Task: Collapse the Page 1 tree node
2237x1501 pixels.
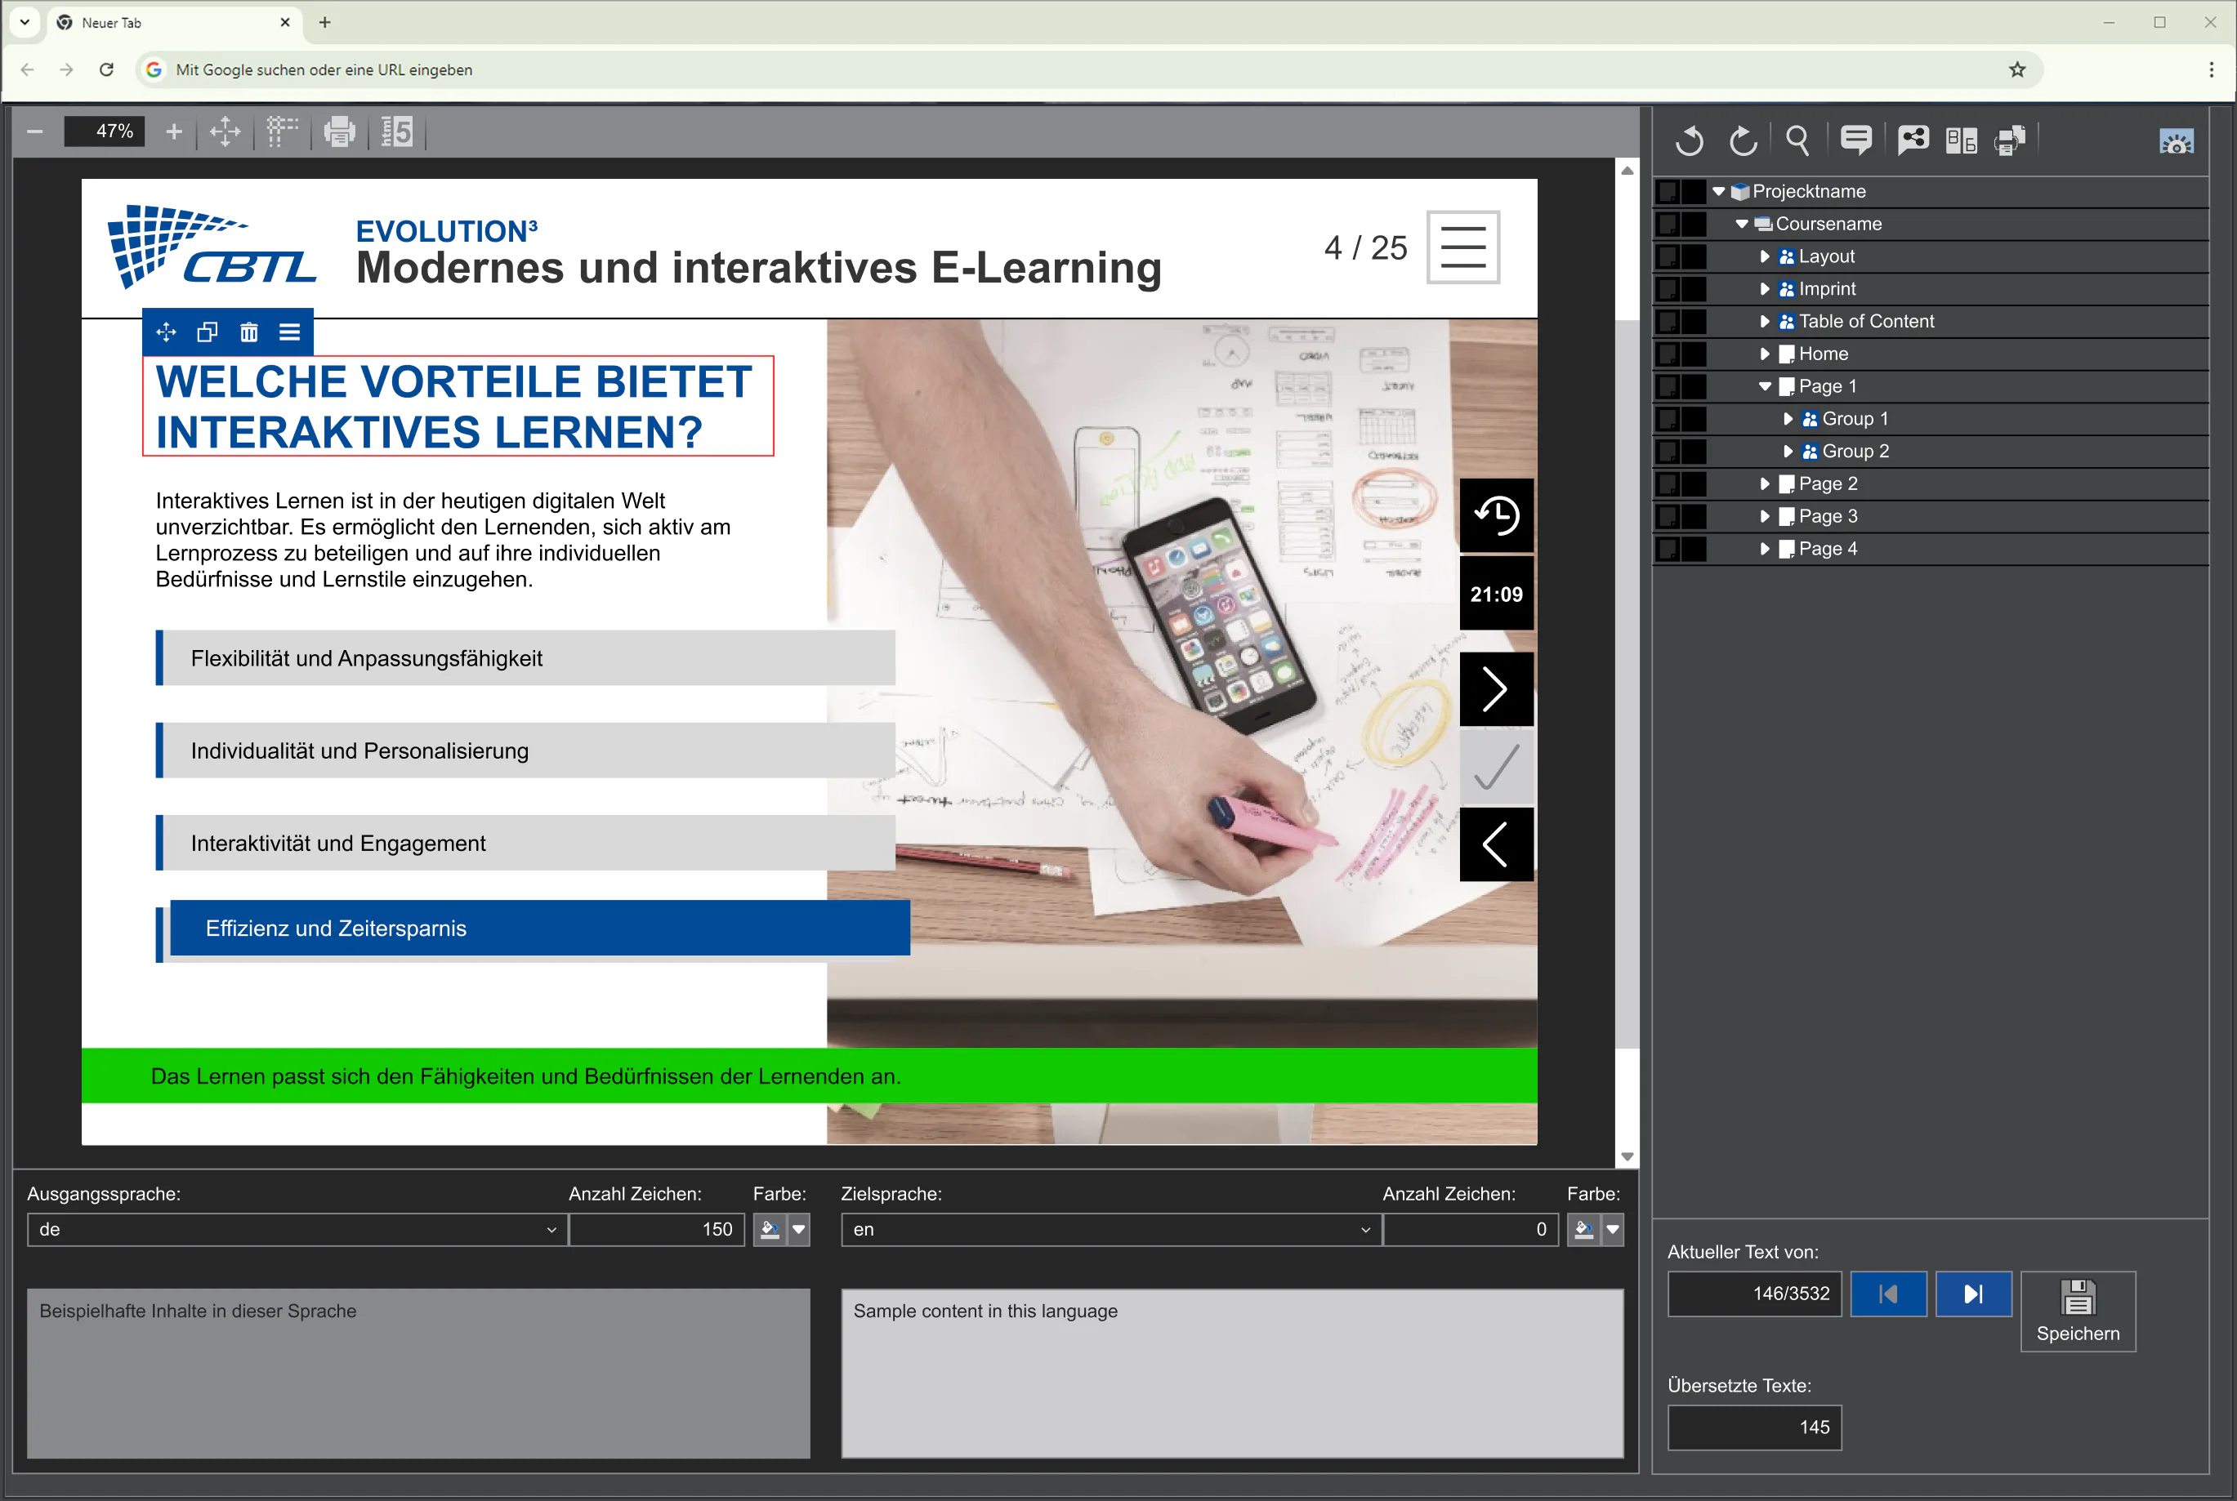Action: pos(1765,387)
